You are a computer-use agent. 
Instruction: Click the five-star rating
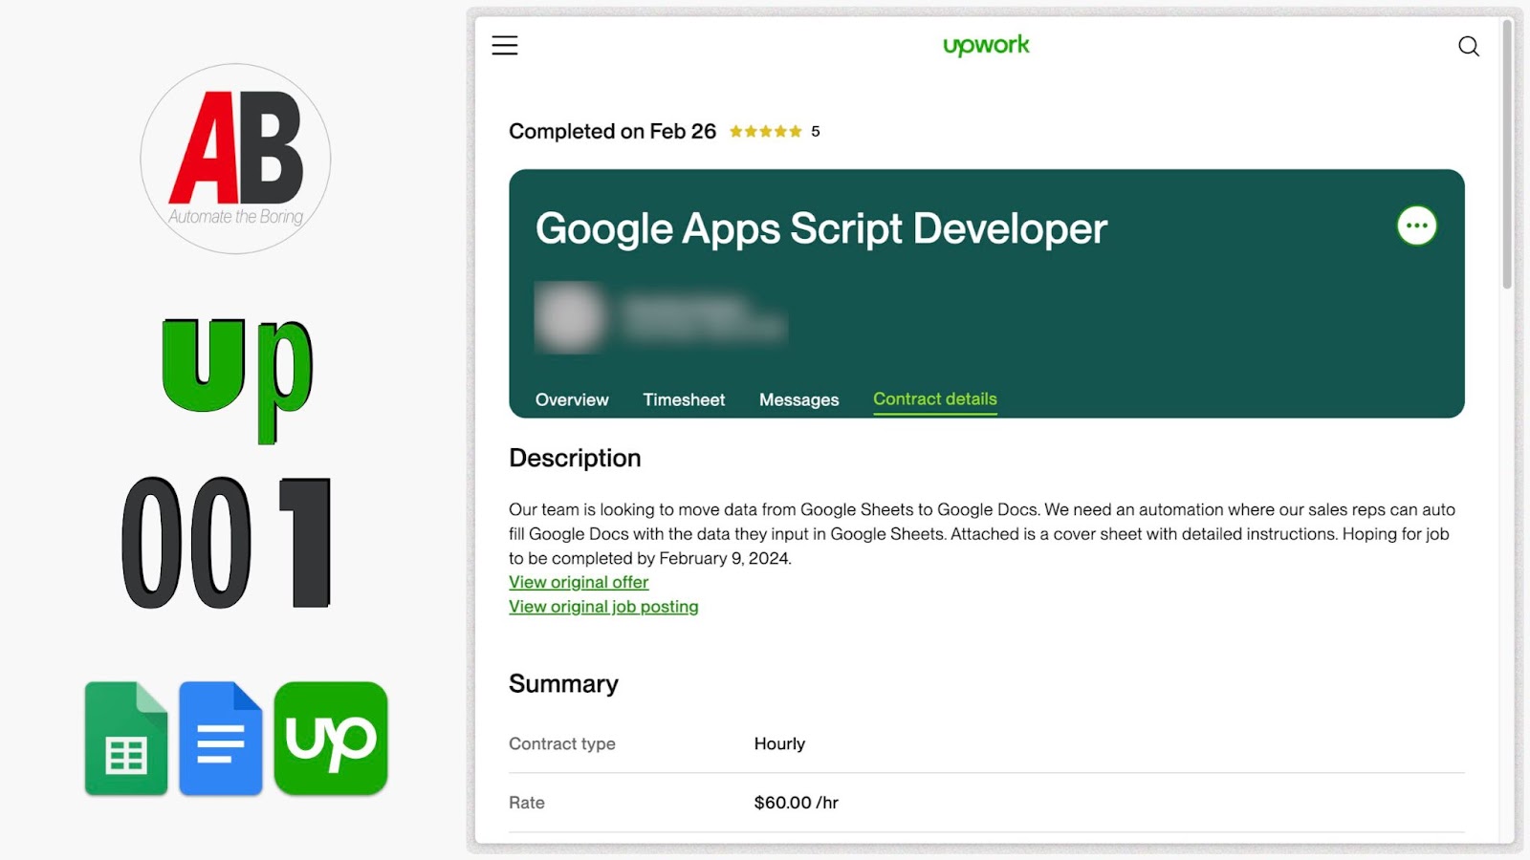coord(765,131)
